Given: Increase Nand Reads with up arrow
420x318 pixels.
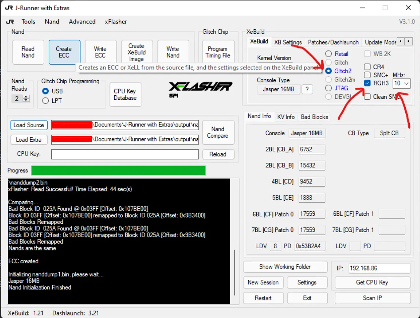Looking at the screenshot, I should (26, 96).
